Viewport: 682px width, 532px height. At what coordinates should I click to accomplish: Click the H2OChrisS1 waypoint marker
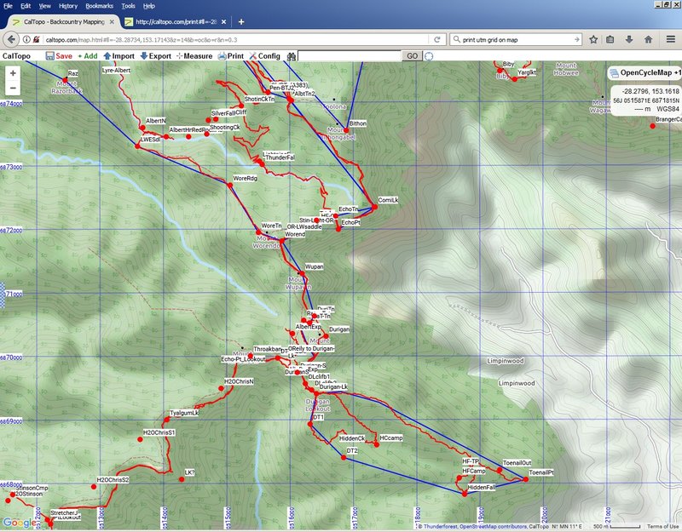tap(140, 439)
